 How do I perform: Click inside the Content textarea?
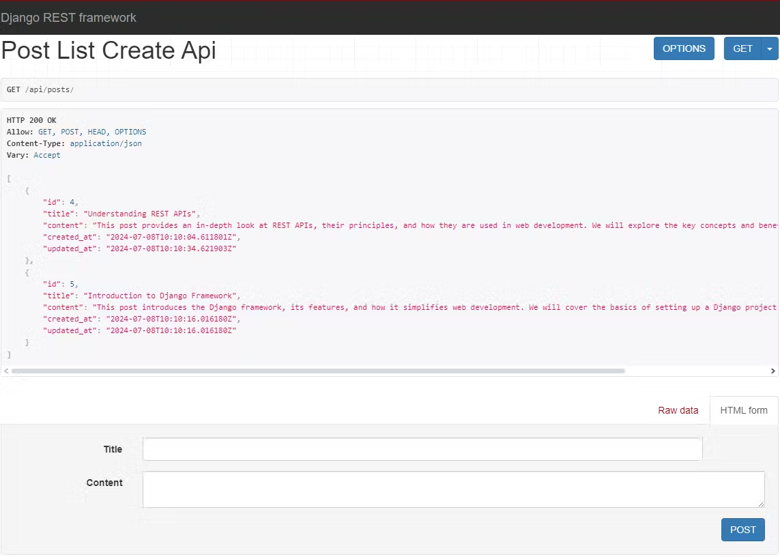click(453, 489)
